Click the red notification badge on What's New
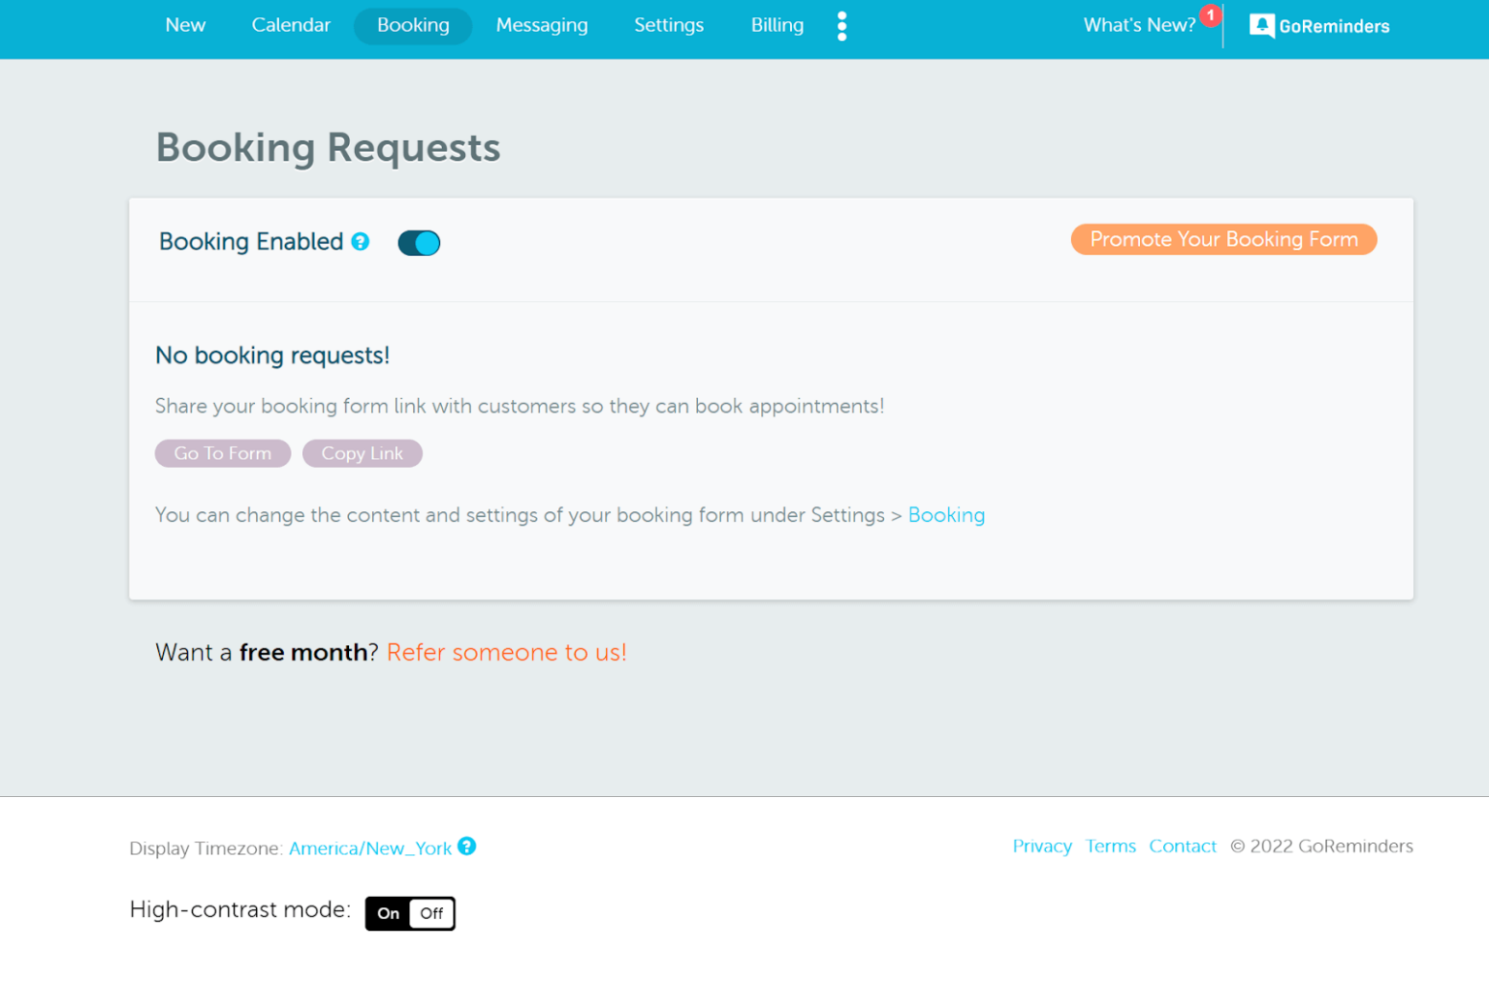 (x=1210, y=15)
